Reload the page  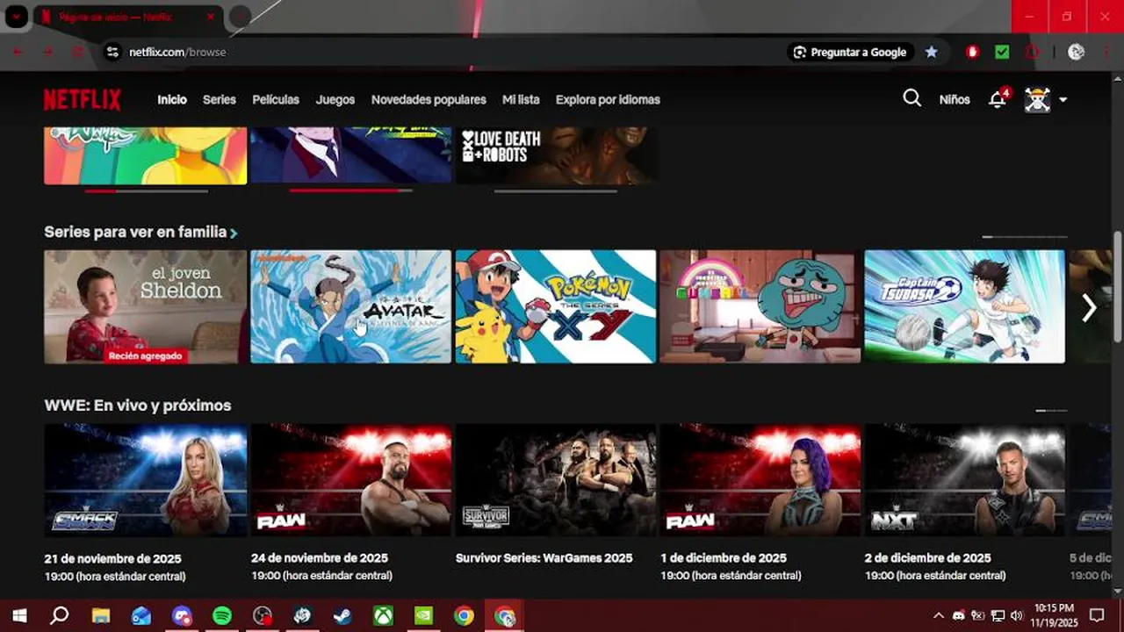point(78,52)
